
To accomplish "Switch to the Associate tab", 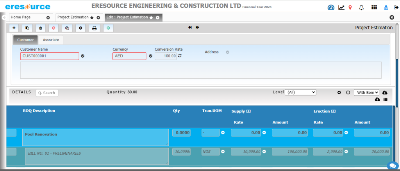I will 51,40.
